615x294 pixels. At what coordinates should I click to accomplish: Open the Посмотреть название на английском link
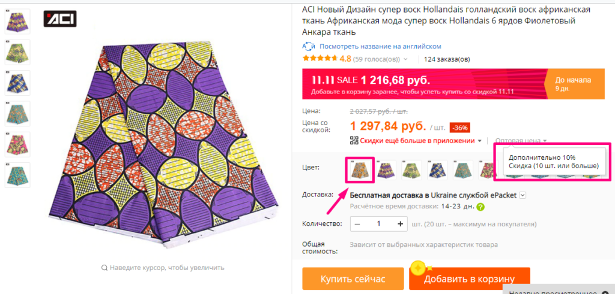pos(380,46)
